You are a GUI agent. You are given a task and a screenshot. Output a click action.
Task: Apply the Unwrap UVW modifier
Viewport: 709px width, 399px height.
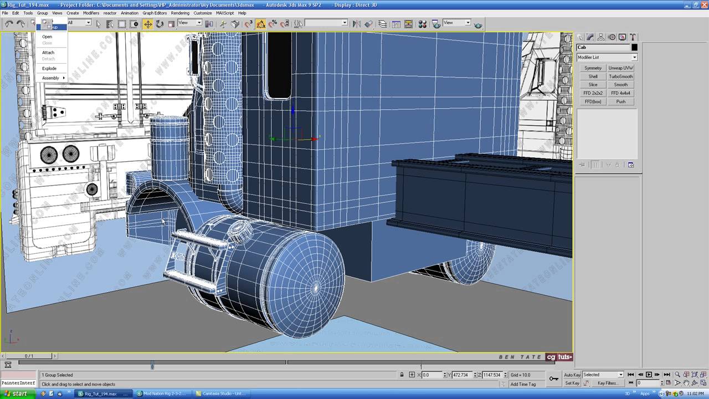pos(620,68)
